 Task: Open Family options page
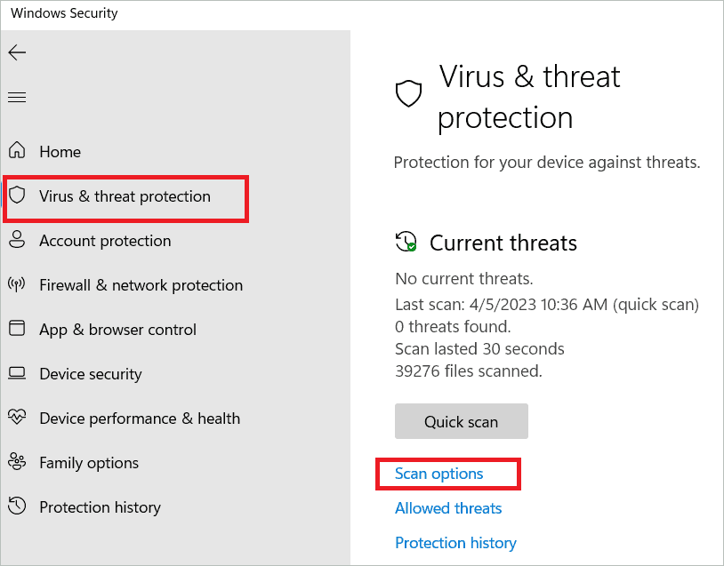click(x=89, y=463)
